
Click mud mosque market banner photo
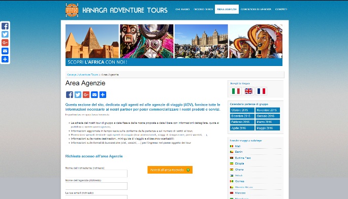[x=201, y=41]
